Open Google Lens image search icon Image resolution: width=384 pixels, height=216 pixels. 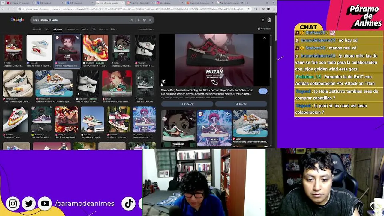click(x=144, y=20)
